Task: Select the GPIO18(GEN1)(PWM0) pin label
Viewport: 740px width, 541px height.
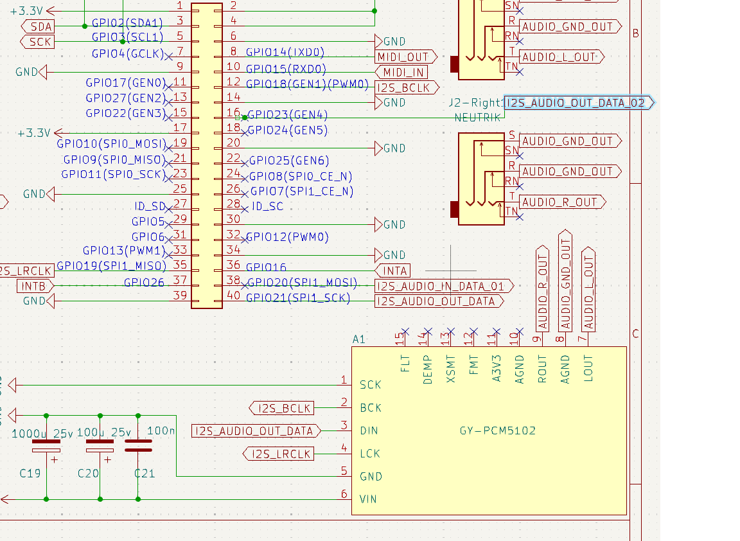Action: pyautogui.click(x=307, y=85)
